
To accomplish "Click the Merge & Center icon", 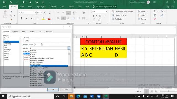I will 84,18.
